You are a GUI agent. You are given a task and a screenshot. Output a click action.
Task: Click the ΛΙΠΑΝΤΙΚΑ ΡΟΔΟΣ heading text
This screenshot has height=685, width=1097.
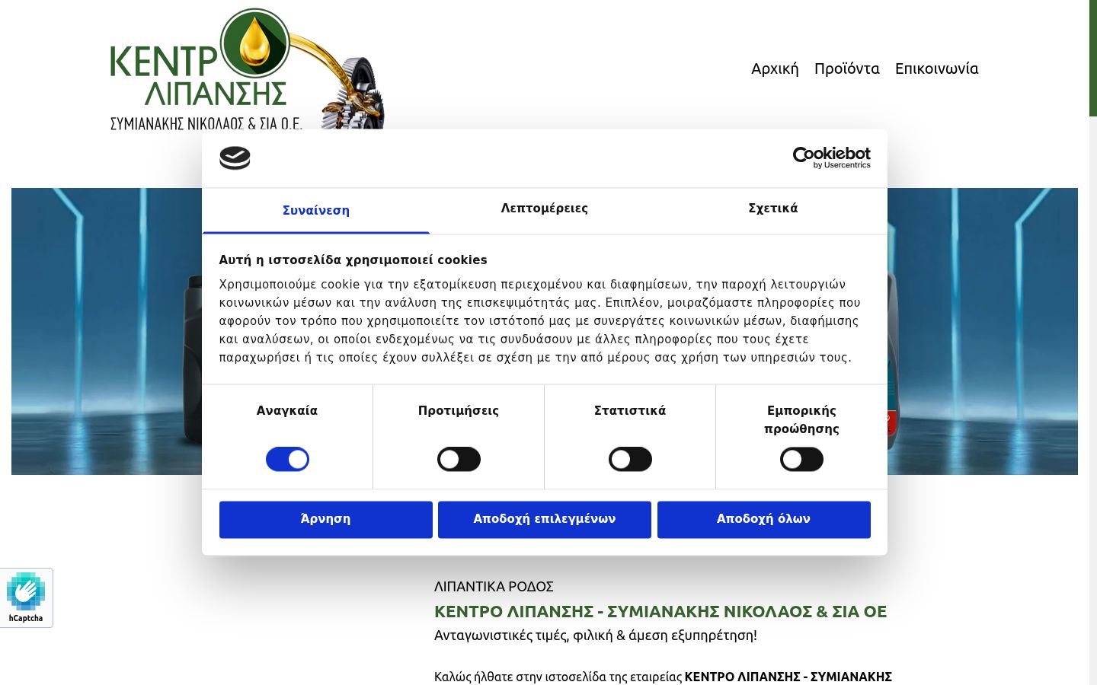coord(494,587)
